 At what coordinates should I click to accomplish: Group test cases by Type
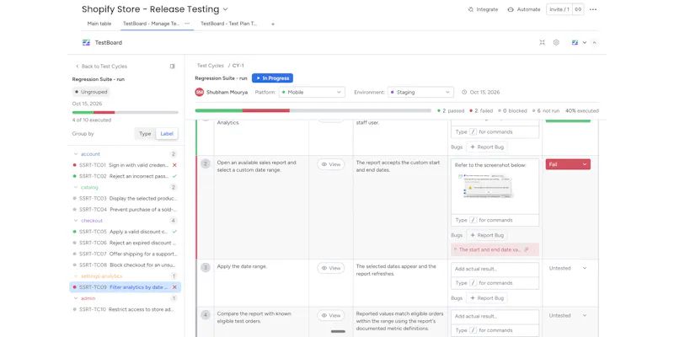tap(145, 134)
